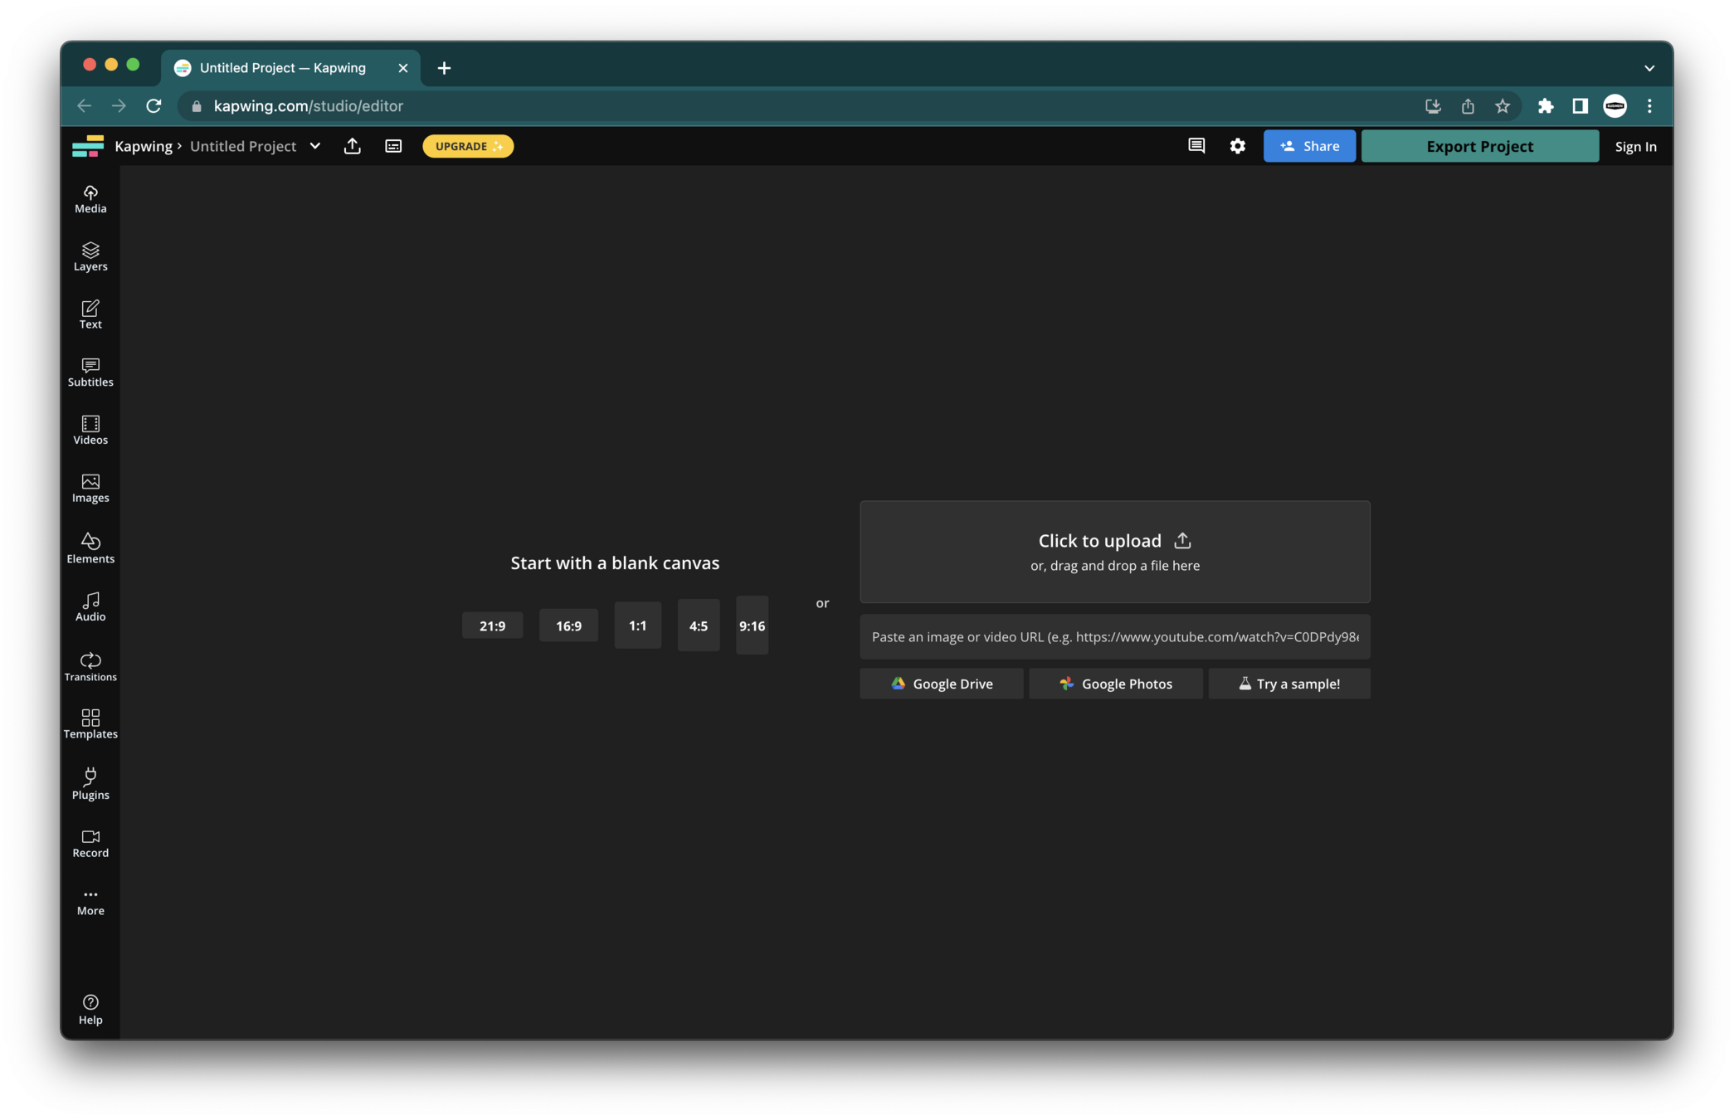Viewport: 1734px width, 1120px height.
Task: Open the settings gear icon
Action: pos(1237,146)
